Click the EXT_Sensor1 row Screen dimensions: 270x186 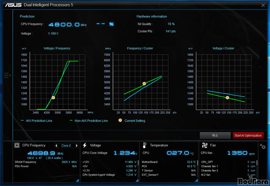pyautogui.click(x=169, y=175)
